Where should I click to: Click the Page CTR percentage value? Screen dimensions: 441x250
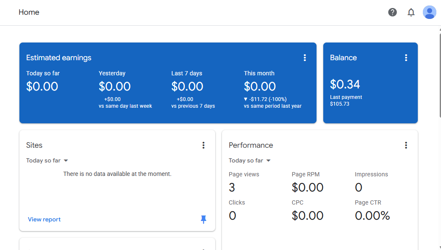click(x=372, y=216)
